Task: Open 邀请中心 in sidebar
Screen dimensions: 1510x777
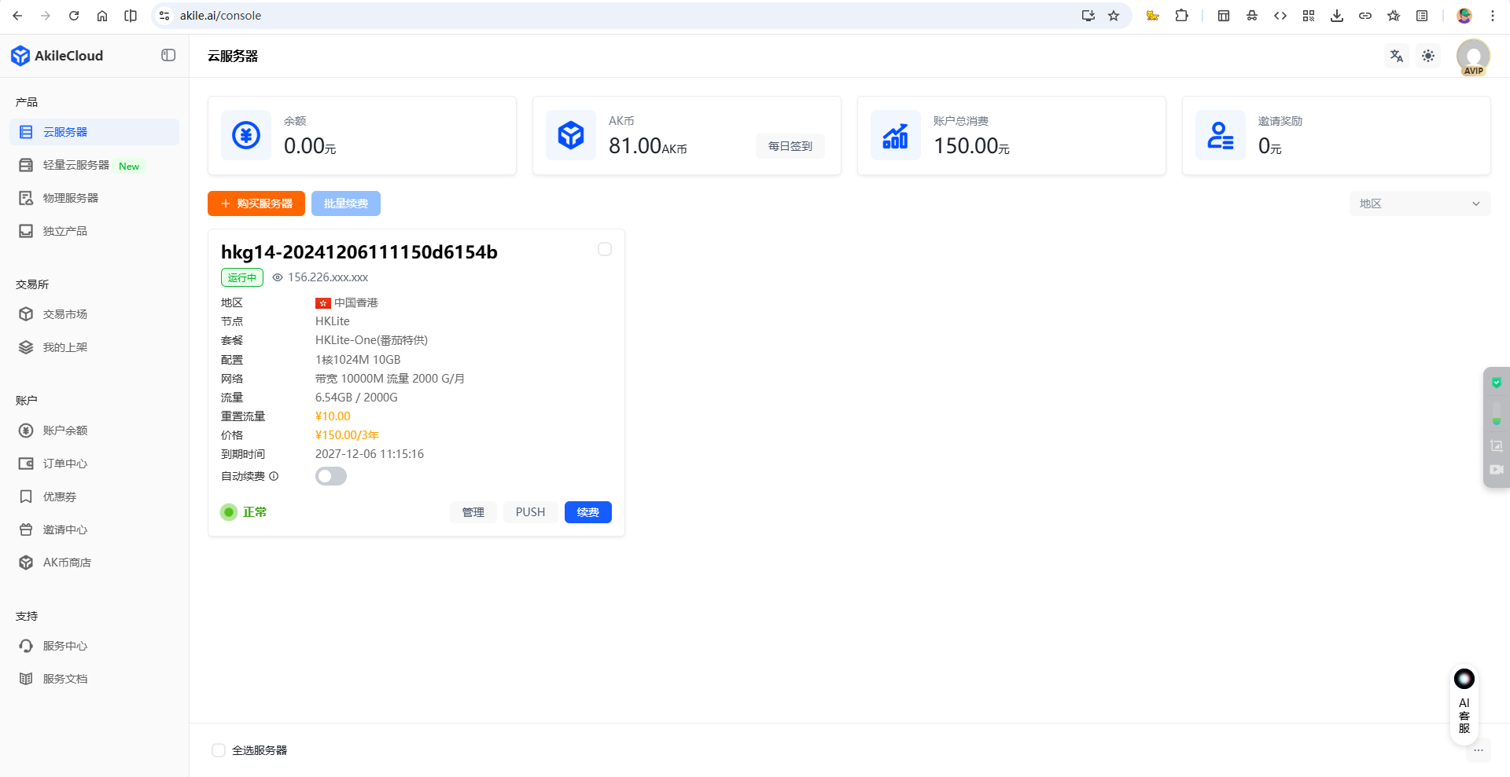Action: (x=94, y=530)
